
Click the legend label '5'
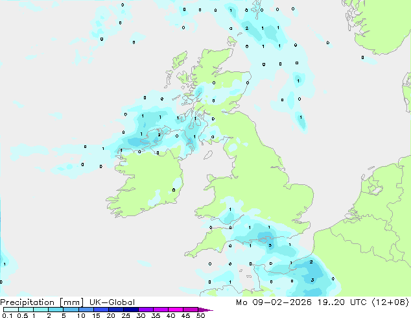tap(64, 315)
